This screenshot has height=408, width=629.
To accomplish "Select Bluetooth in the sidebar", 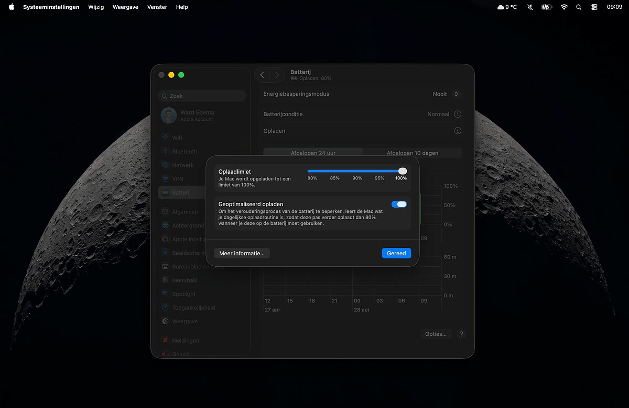I will (185, 152).
